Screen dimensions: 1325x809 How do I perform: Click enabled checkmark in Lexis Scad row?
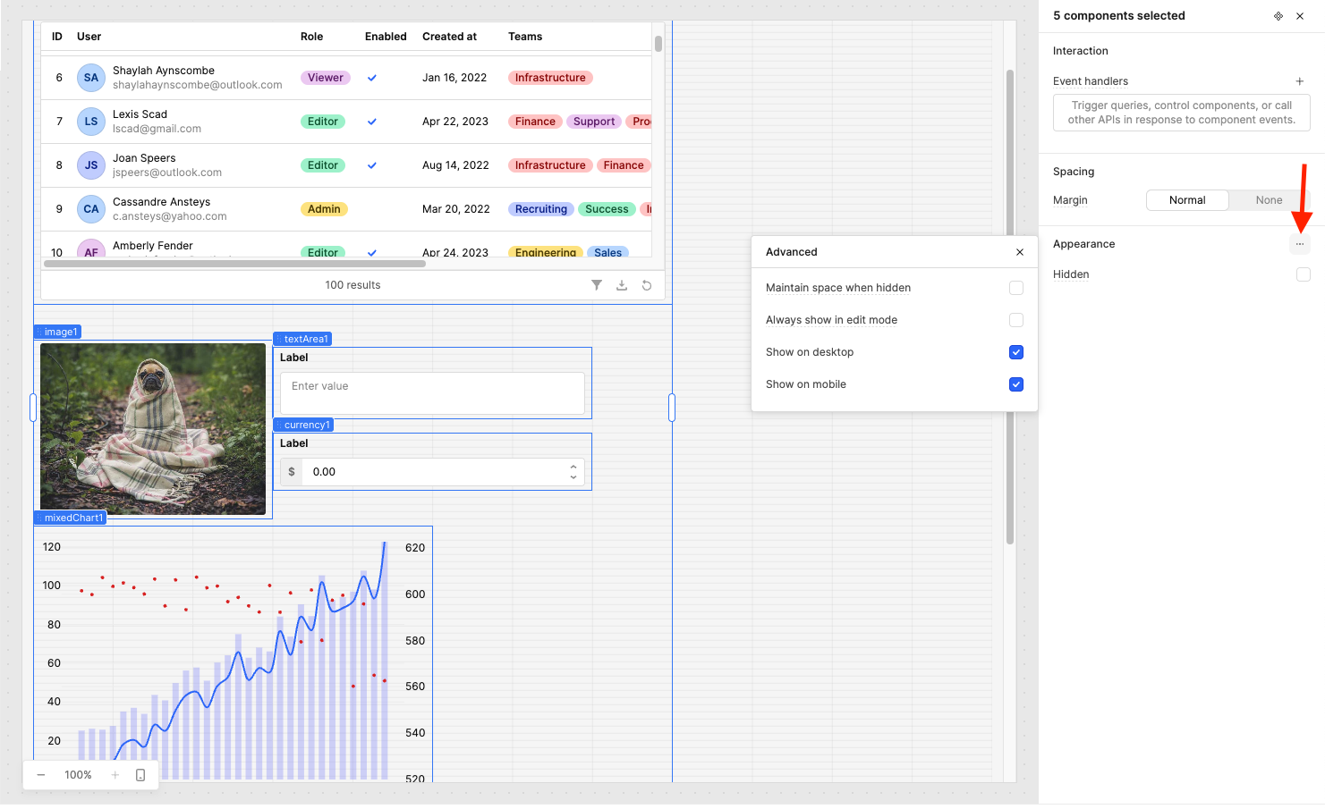pyautogui.click(x=372, y=122)
